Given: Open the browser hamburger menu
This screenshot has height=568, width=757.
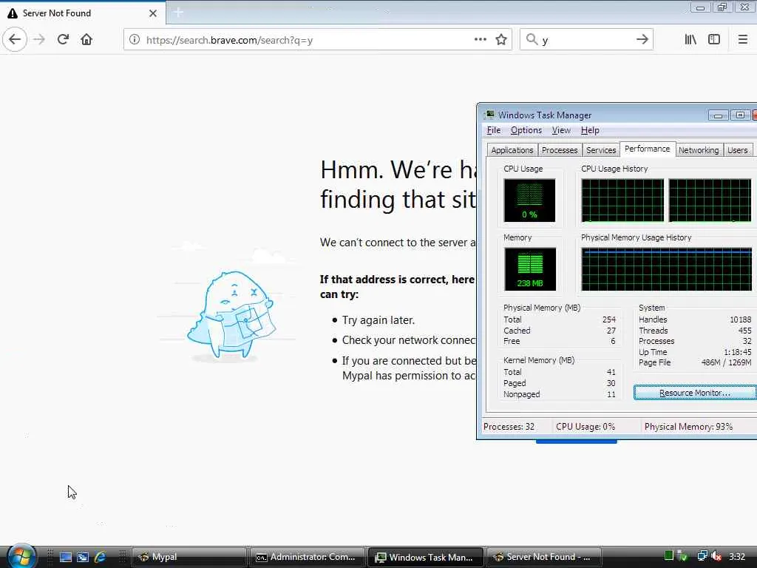Looking at the screenshot, I should [742, 39].
